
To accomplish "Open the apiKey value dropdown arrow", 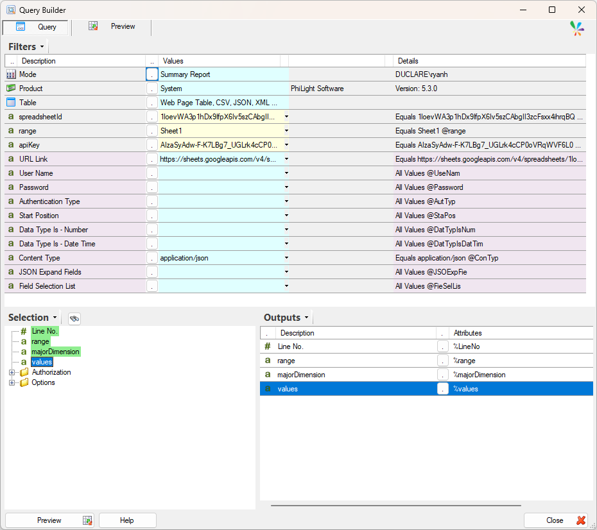I will pyautogui.click(x=286, y=145).
